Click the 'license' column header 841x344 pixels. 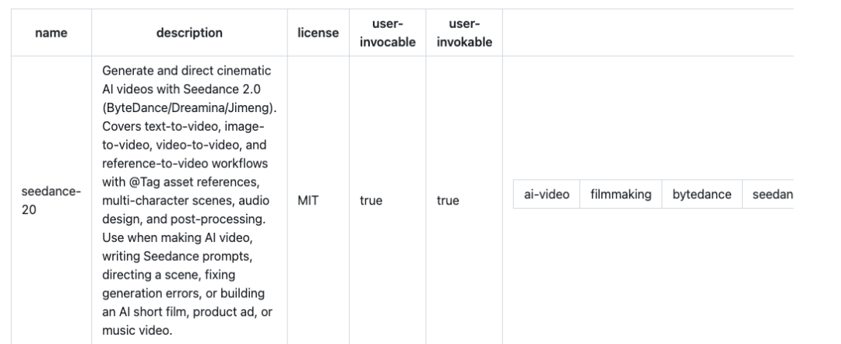pyautogui.click(x=318, y=33)
